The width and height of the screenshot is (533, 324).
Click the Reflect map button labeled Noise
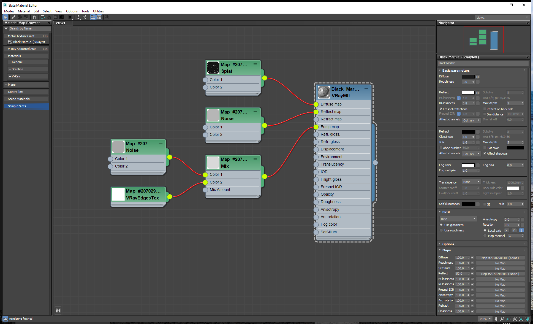[500, 274]
